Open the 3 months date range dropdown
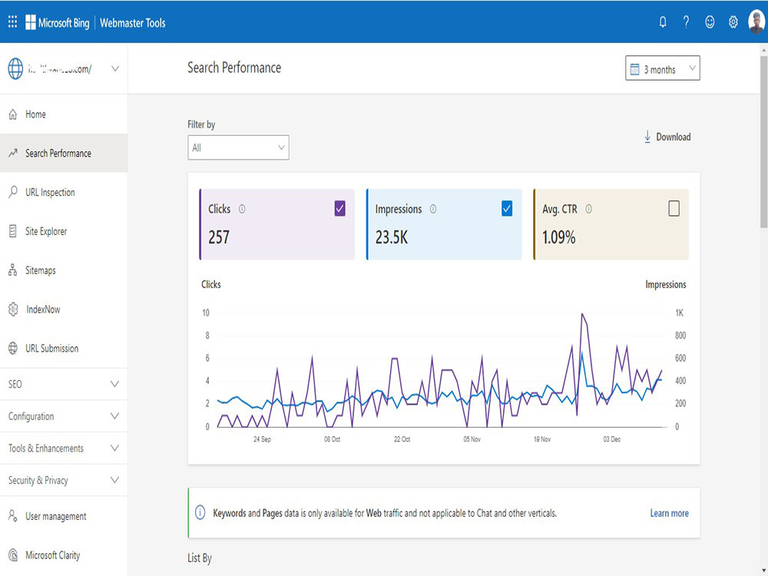Viewport: 768px width, 576px height. (662, 68)
